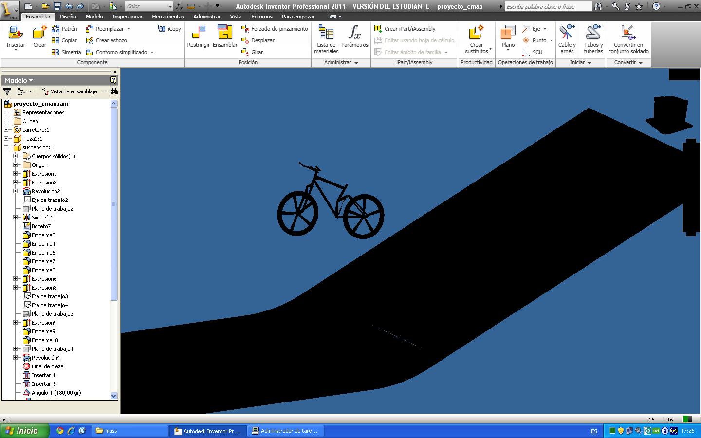Click the undo arrow in quick access toolbar
Viewport: 701px width, 438px height.
(69, 6)
